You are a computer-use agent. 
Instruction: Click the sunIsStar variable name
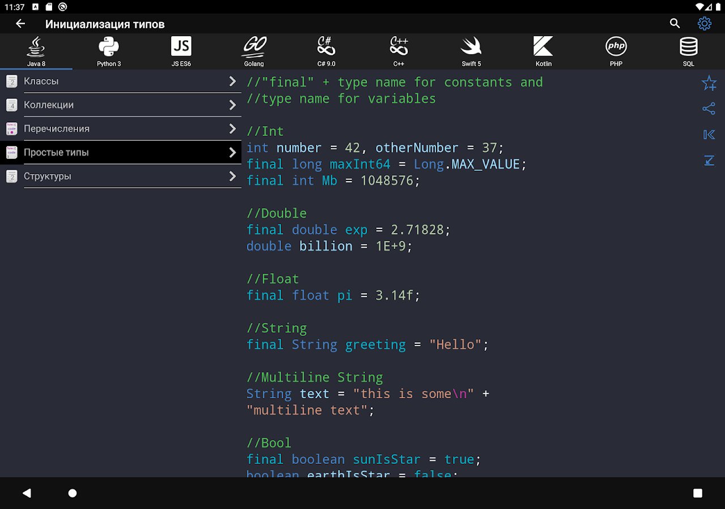(387, 459)
